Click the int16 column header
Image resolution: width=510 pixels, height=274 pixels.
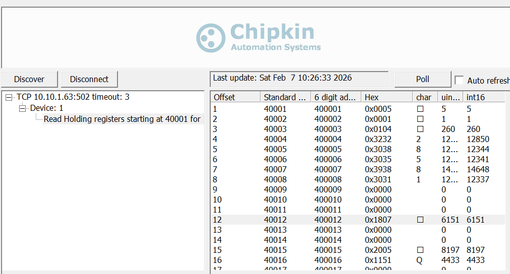click(x=484, y=97)
